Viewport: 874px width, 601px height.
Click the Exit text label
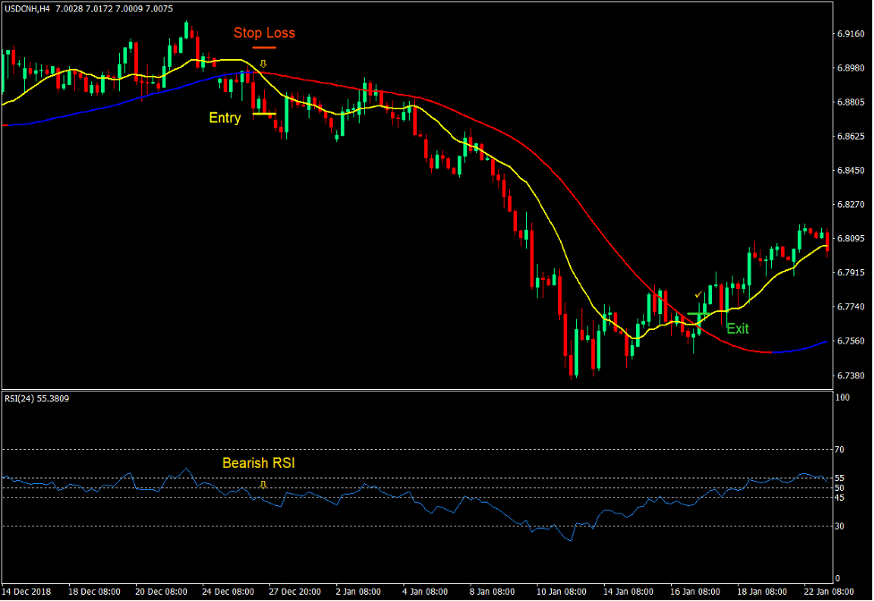tap(738, 329)
